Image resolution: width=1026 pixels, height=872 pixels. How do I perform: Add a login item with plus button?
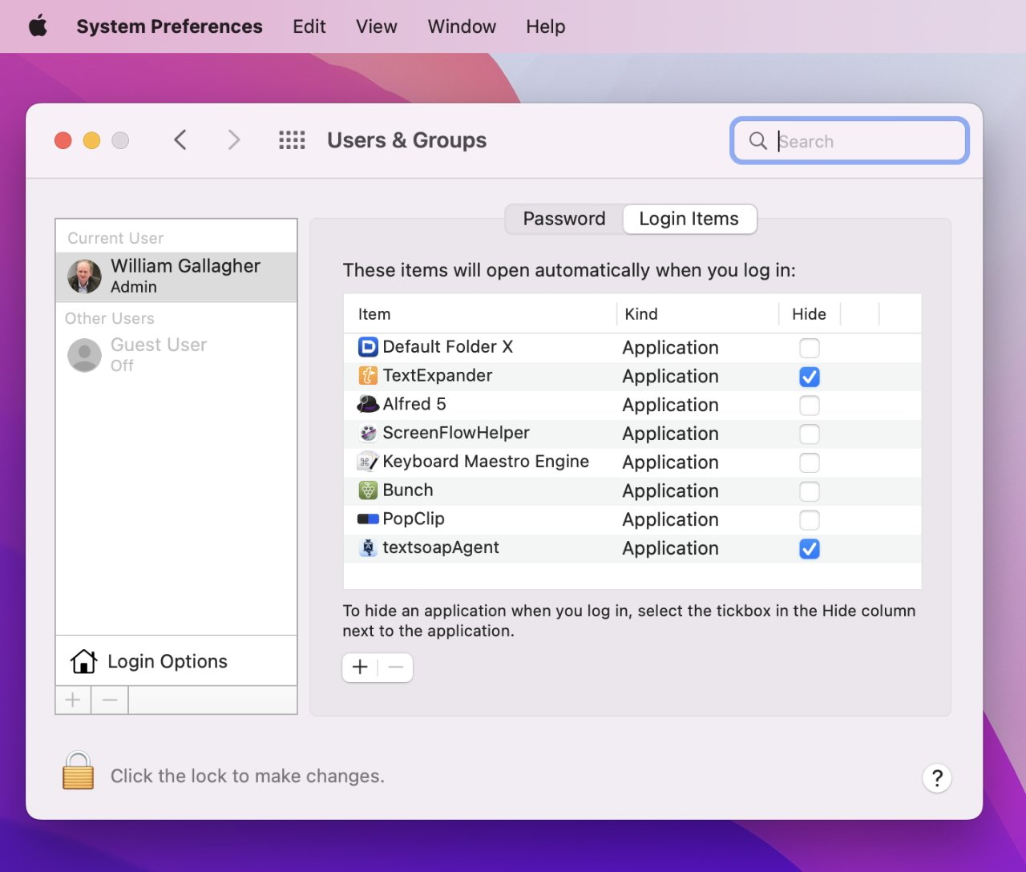[360, 668]
